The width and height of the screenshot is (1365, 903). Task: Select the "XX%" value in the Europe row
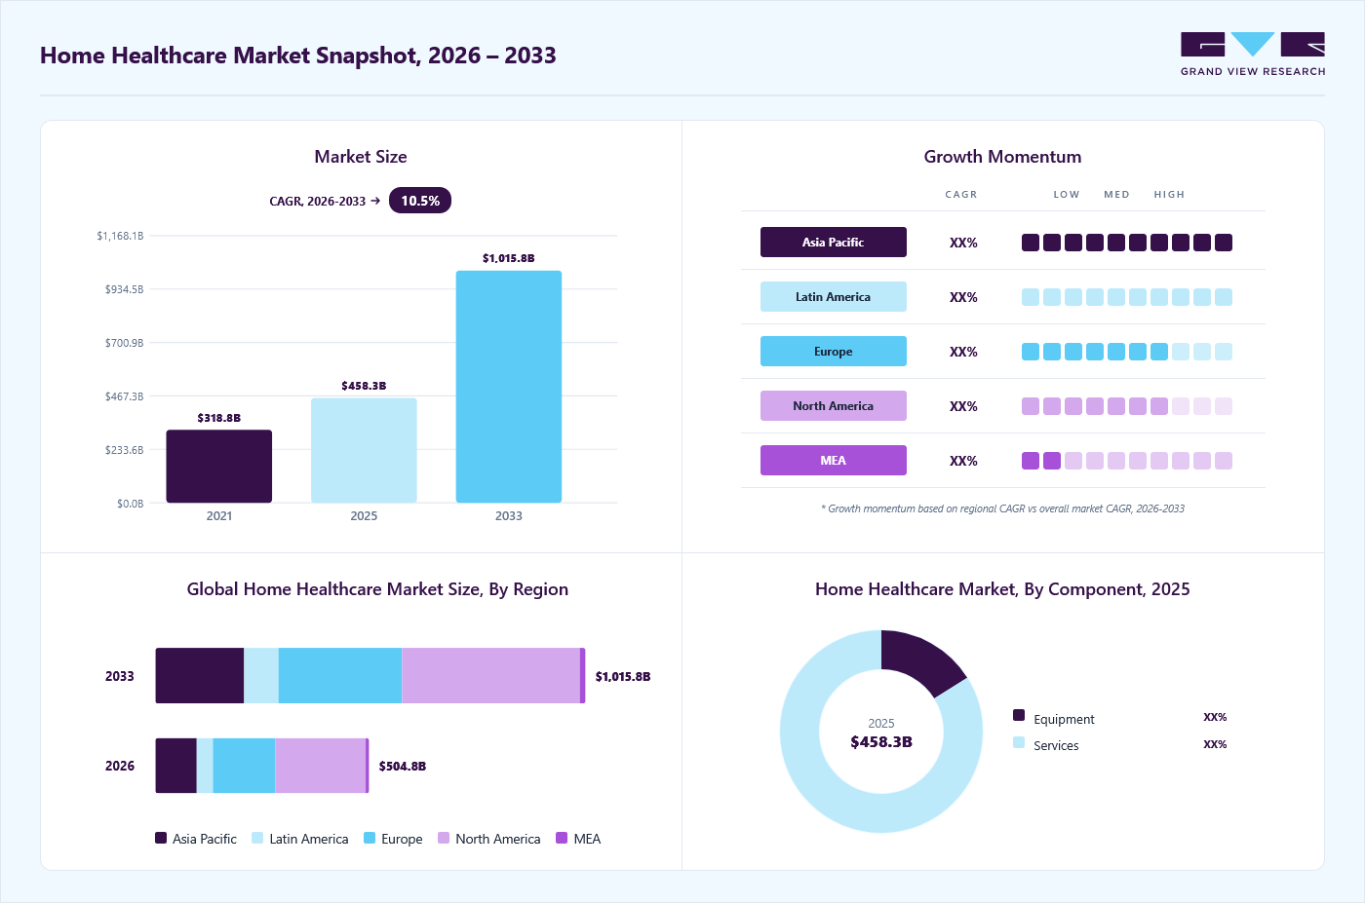[963, 352]
